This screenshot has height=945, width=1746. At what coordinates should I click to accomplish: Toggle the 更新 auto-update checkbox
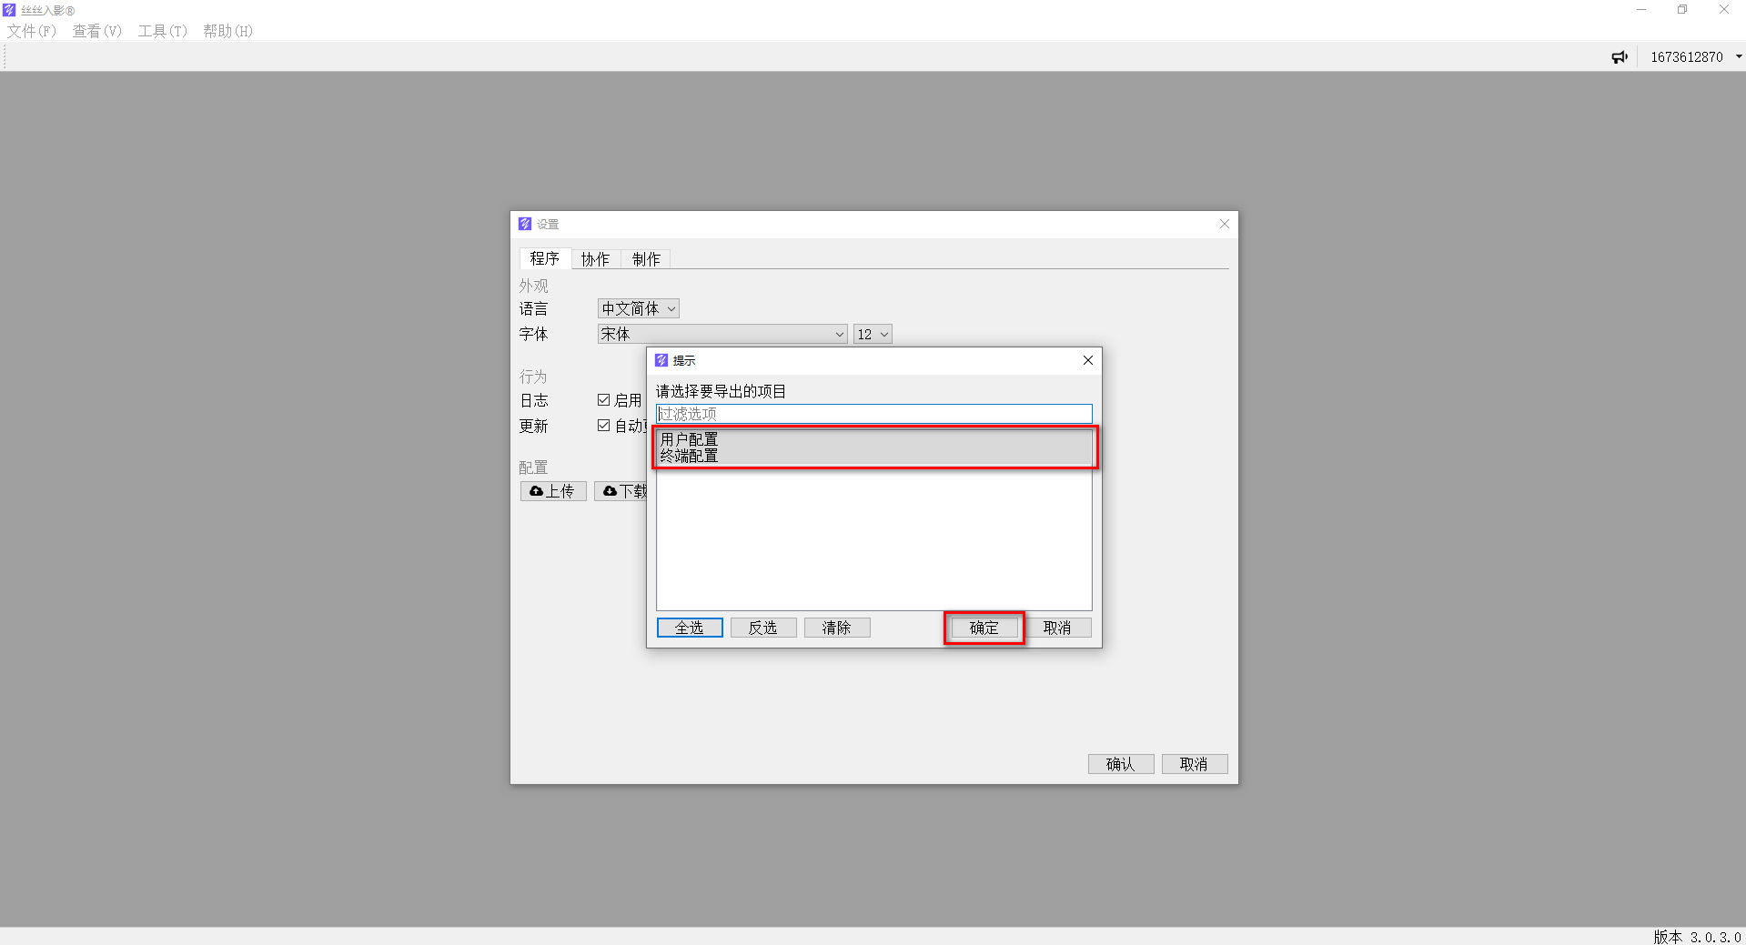(x=603, y=426)
